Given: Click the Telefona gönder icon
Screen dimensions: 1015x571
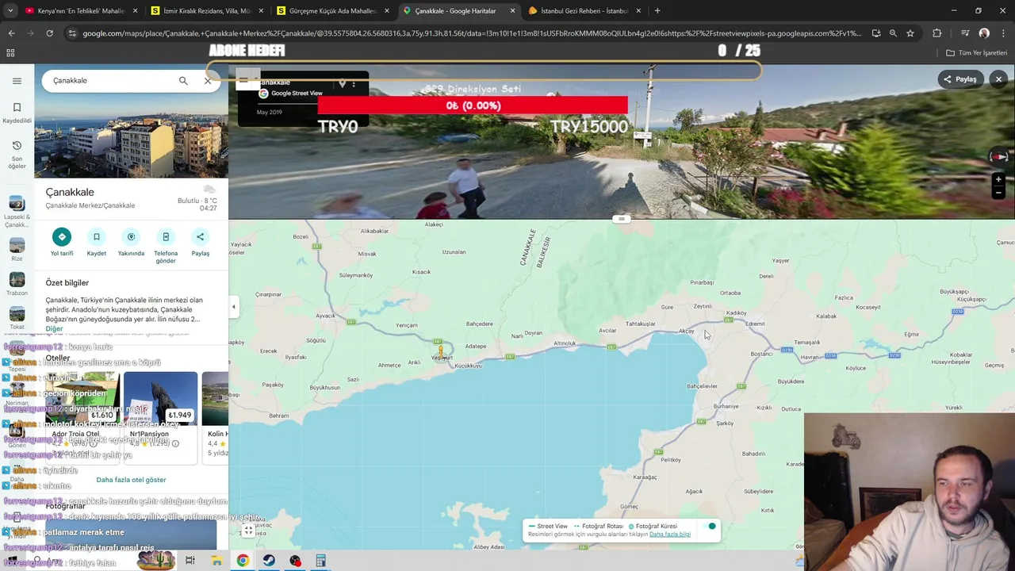Looking at the screenshot, I should pos(166,236).
